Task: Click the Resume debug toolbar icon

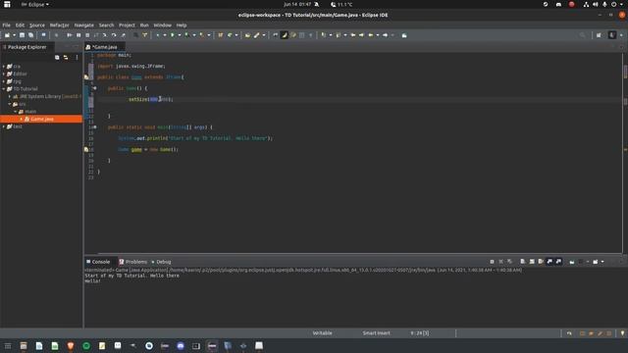Action: click(70, 35)
